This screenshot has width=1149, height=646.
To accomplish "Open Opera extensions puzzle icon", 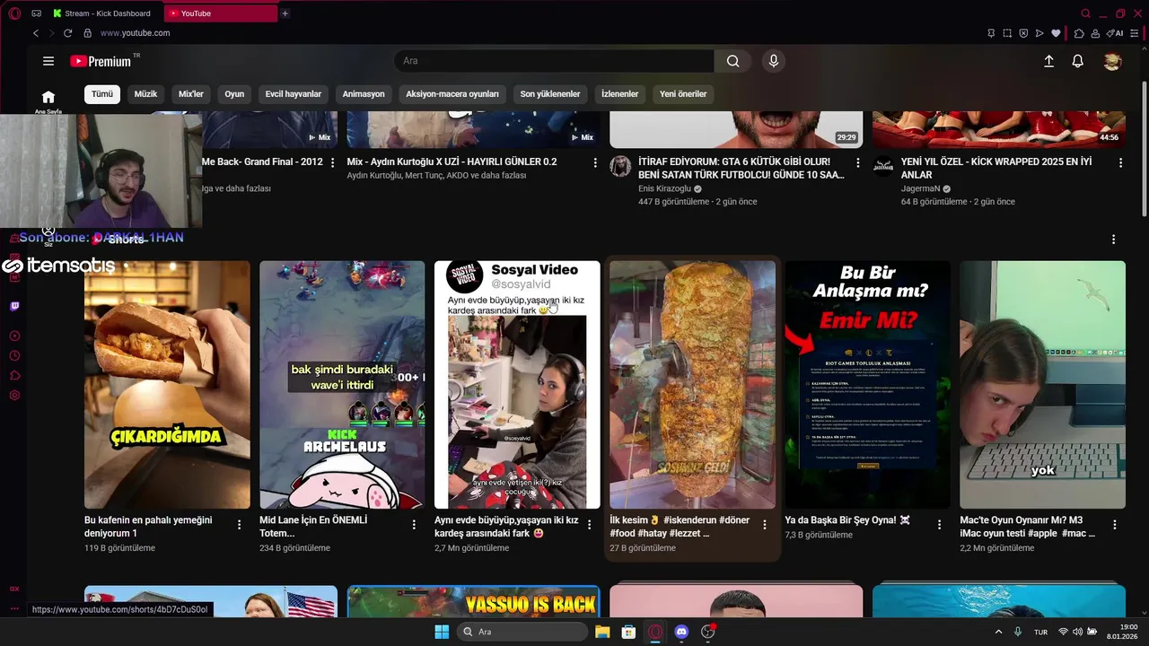I will click(1079, 33).
